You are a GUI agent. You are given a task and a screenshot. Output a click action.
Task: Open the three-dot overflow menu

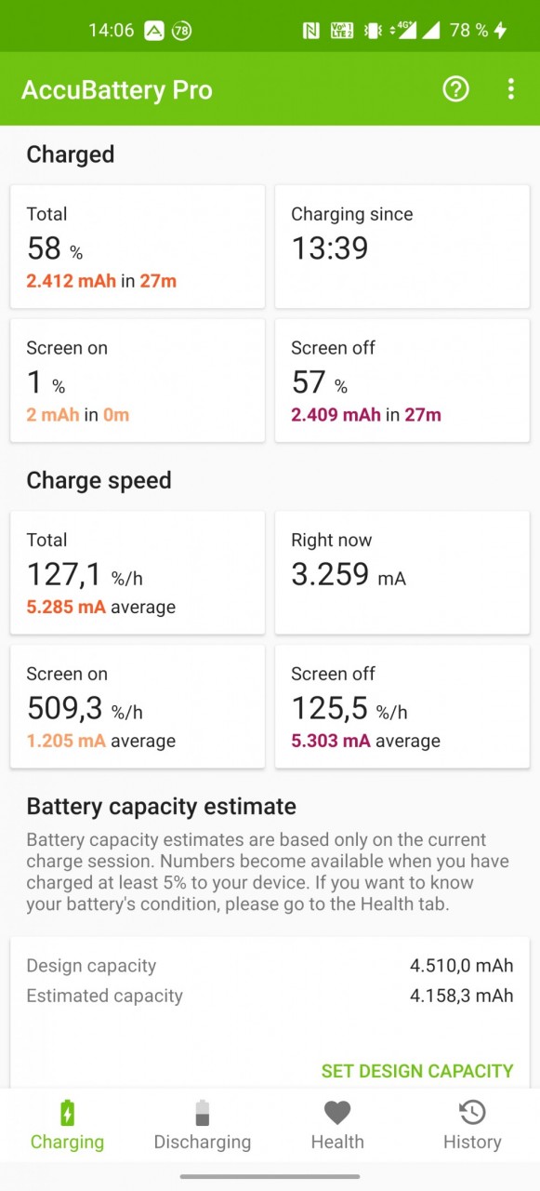coord(510,89)
